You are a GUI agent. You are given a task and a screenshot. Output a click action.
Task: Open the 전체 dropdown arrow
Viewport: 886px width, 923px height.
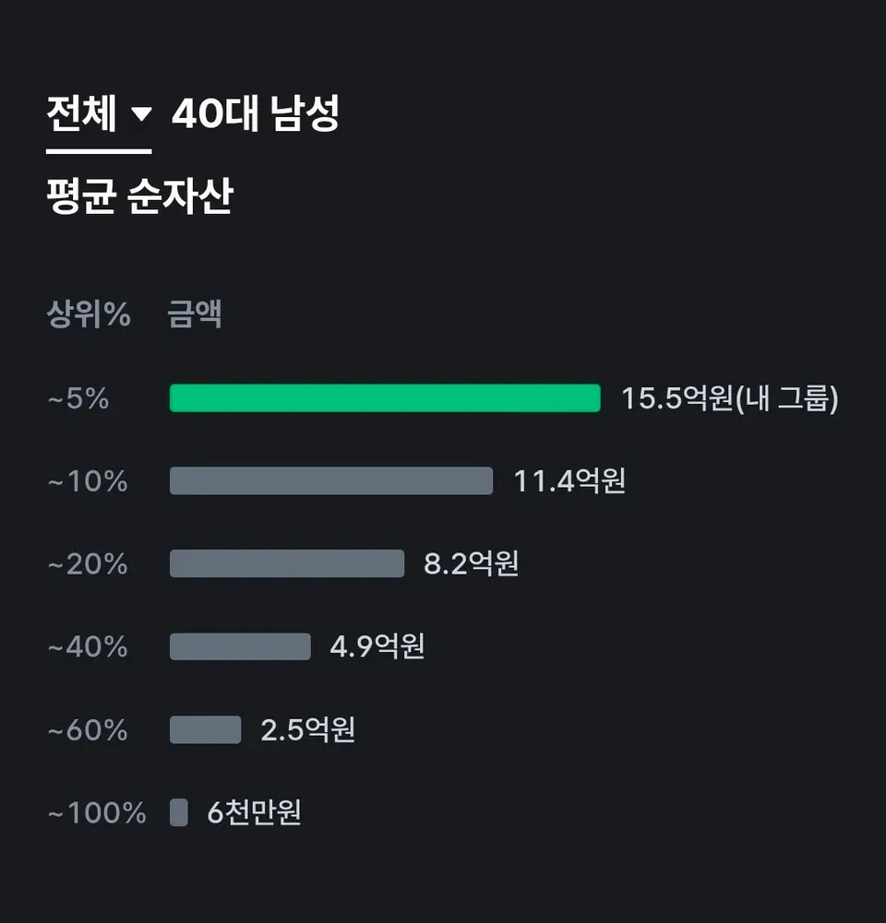click(141, 113)
